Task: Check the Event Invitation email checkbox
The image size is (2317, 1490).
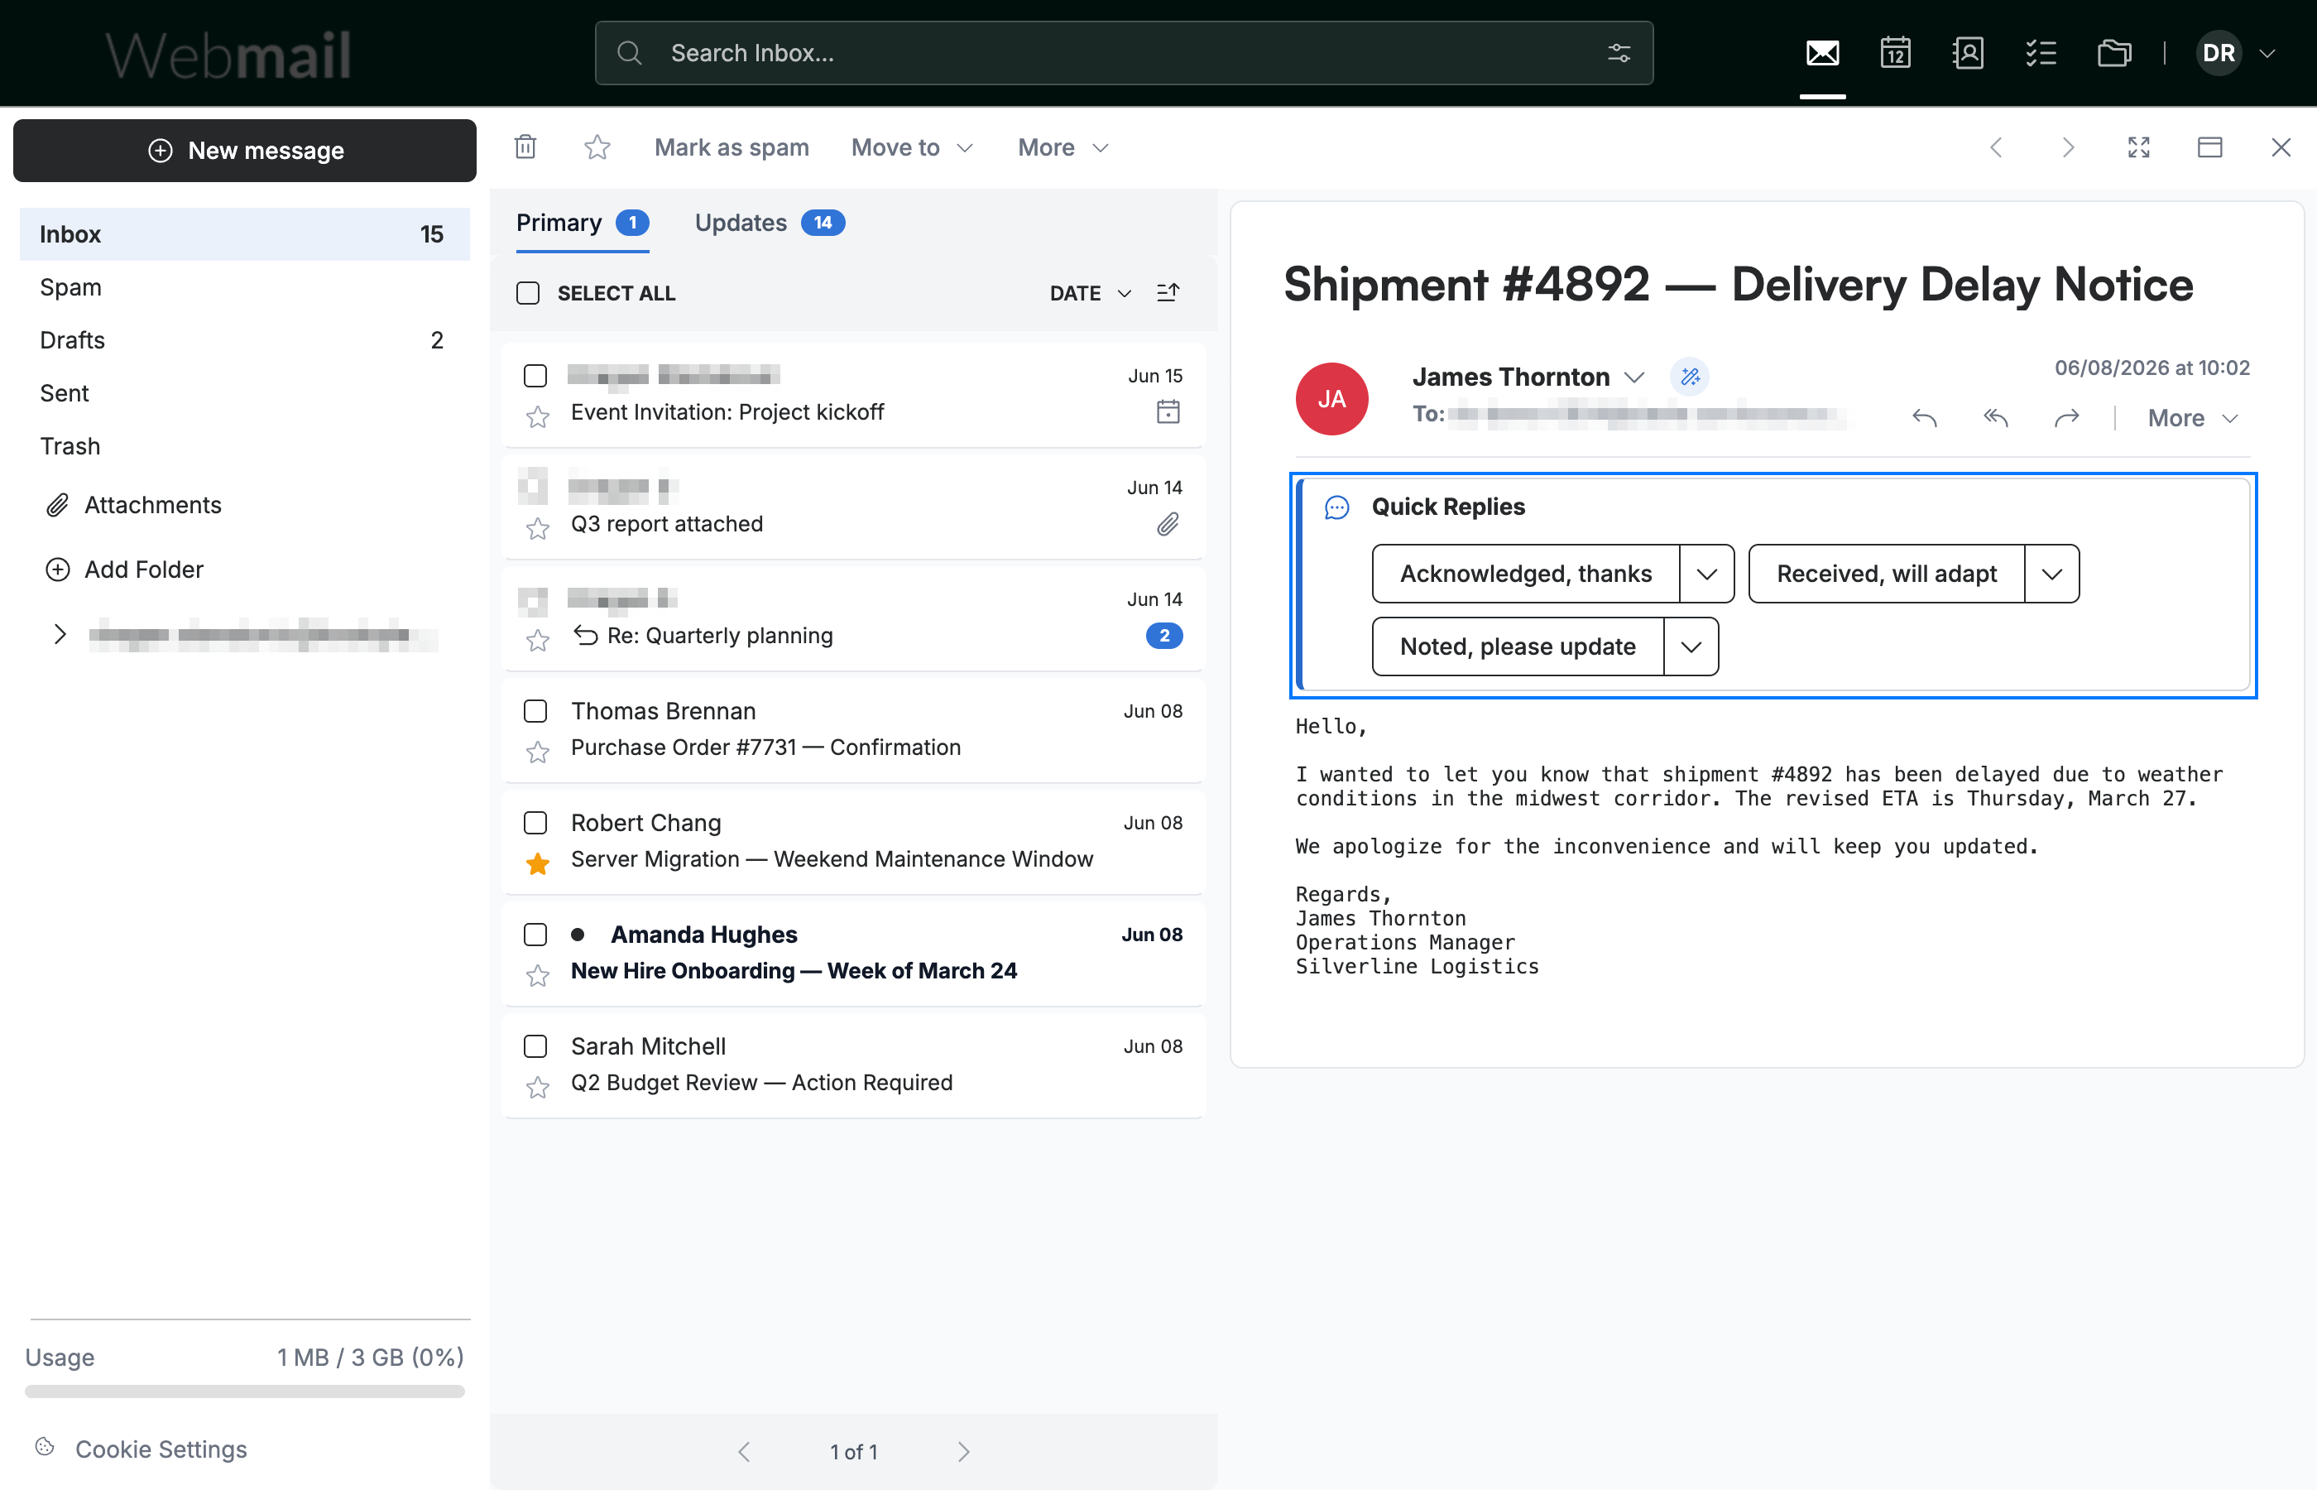Action: (535, 376)
